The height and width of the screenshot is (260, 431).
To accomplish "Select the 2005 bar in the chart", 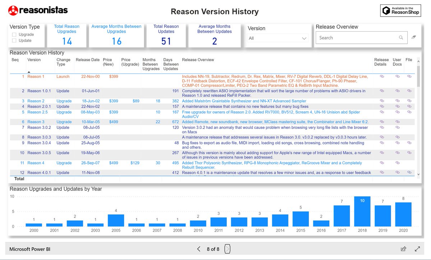I will (116, 220).
